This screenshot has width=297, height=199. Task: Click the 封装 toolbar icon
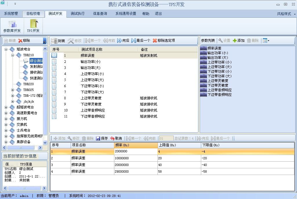point(54,41)
